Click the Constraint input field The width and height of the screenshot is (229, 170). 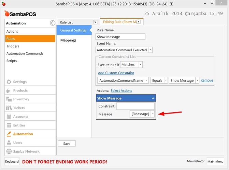pyautogui.click(x=135, y=106)
